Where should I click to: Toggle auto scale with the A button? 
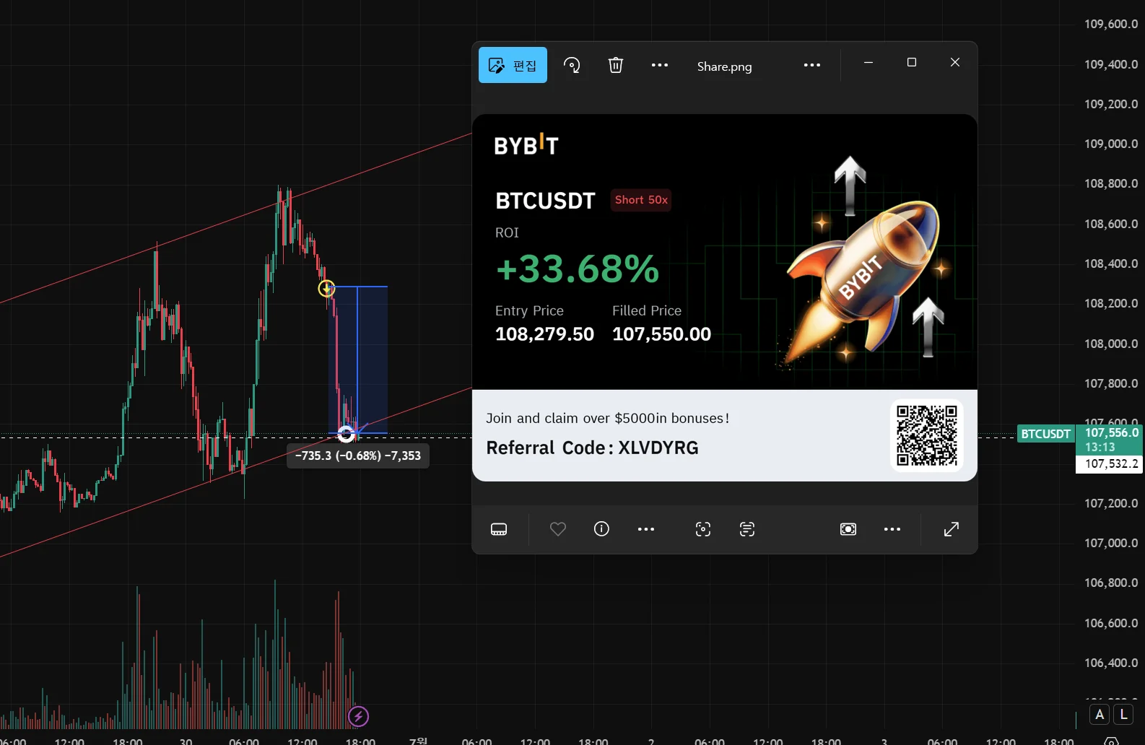tap(1100, 715)
